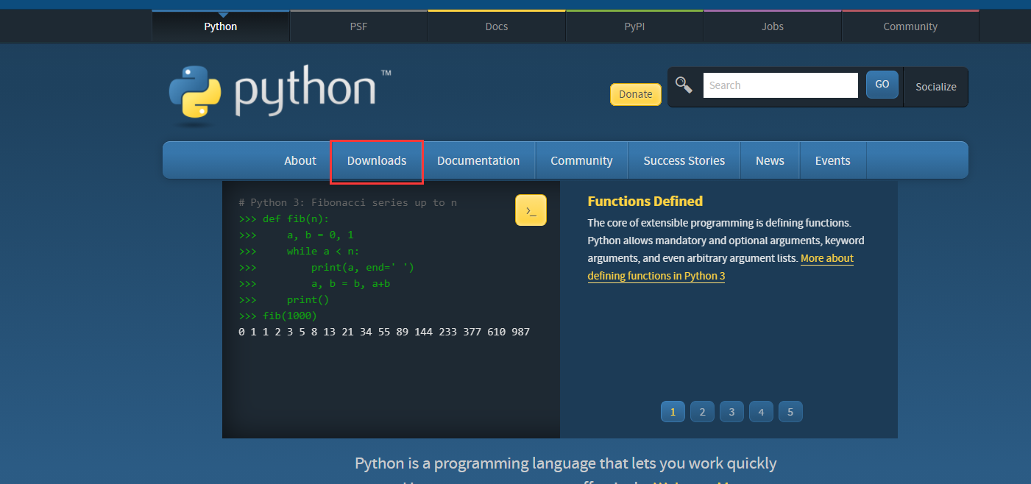Viewport: 1031px width, 484px height.
Task: Show slide 2 of the carousel
Action: click(x=702, y=412)
